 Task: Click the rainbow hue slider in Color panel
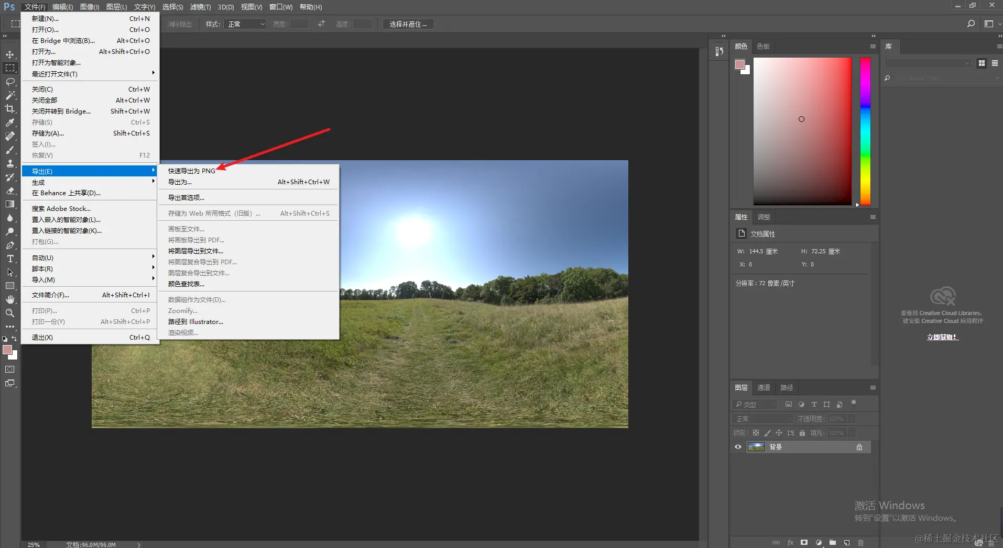click(865, 131)
